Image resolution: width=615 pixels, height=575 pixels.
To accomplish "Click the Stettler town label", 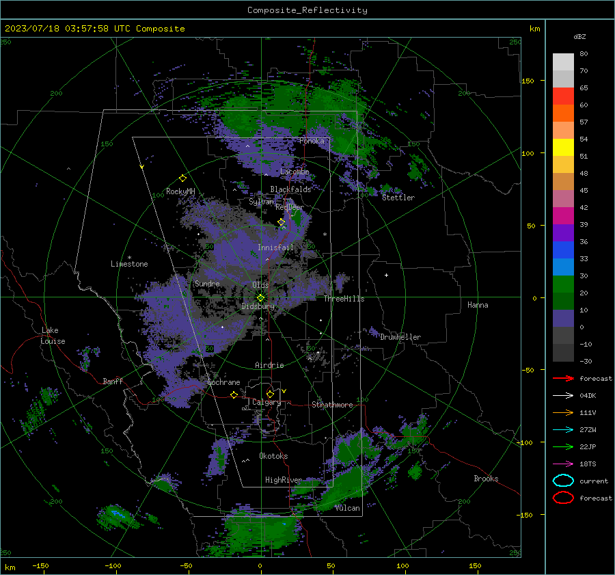I will tap(398, 198).
